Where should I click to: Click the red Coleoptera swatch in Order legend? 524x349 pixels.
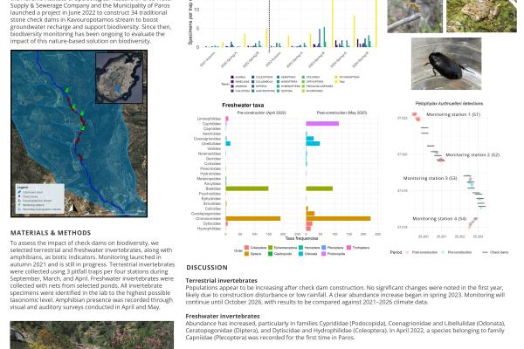246,248
